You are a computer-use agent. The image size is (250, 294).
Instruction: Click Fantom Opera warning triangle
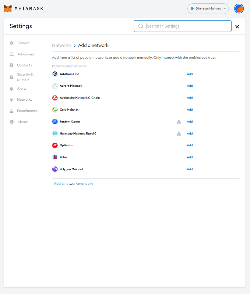[x=179, y=122]
